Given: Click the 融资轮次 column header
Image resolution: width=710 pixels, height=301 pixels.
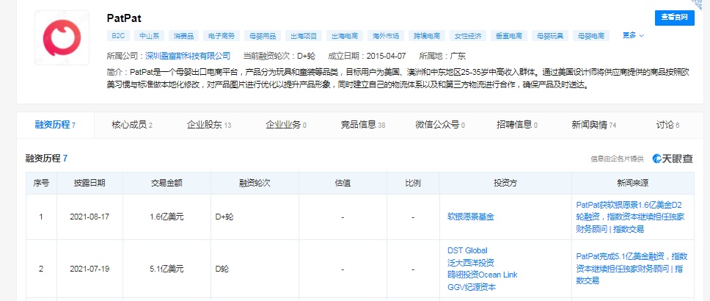Looking at the screenshot, I should [255, 183].
